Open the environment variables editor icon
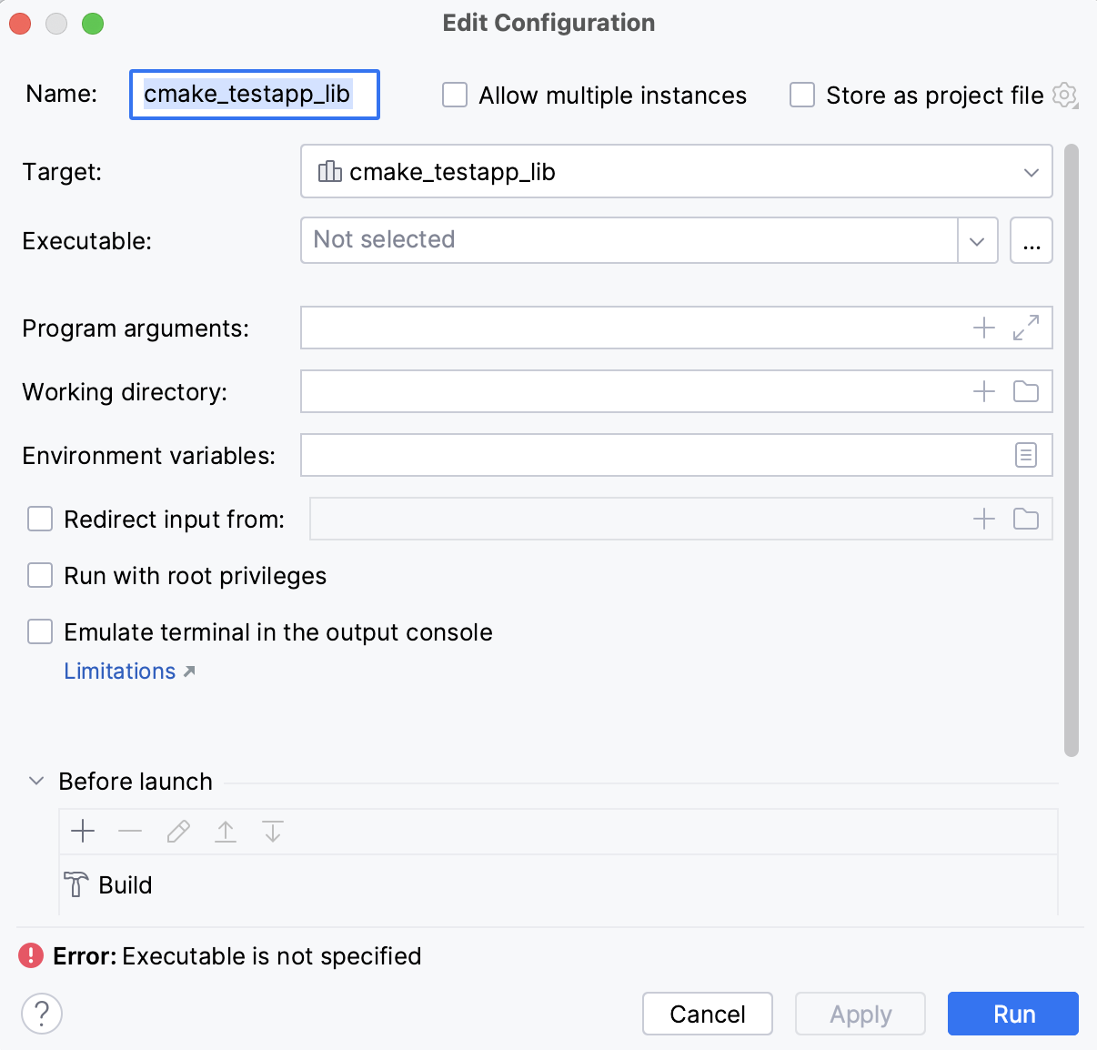The image size is (1097, 1050). coord(1026,455)
